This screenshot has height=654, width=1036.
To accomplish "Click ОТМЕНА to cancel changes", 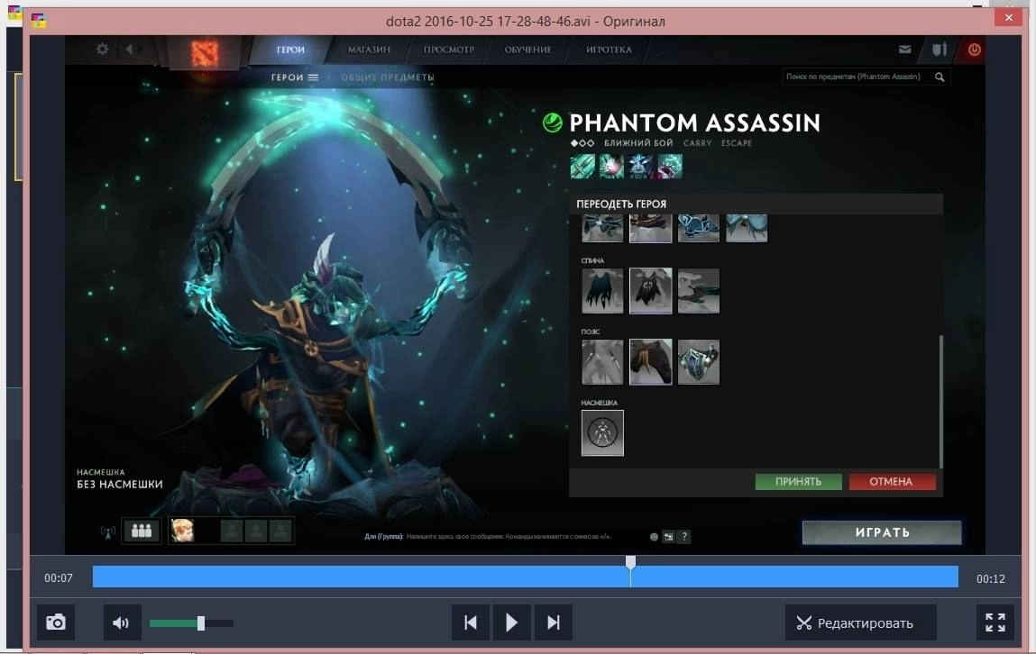I will click(x=892, y=482).
